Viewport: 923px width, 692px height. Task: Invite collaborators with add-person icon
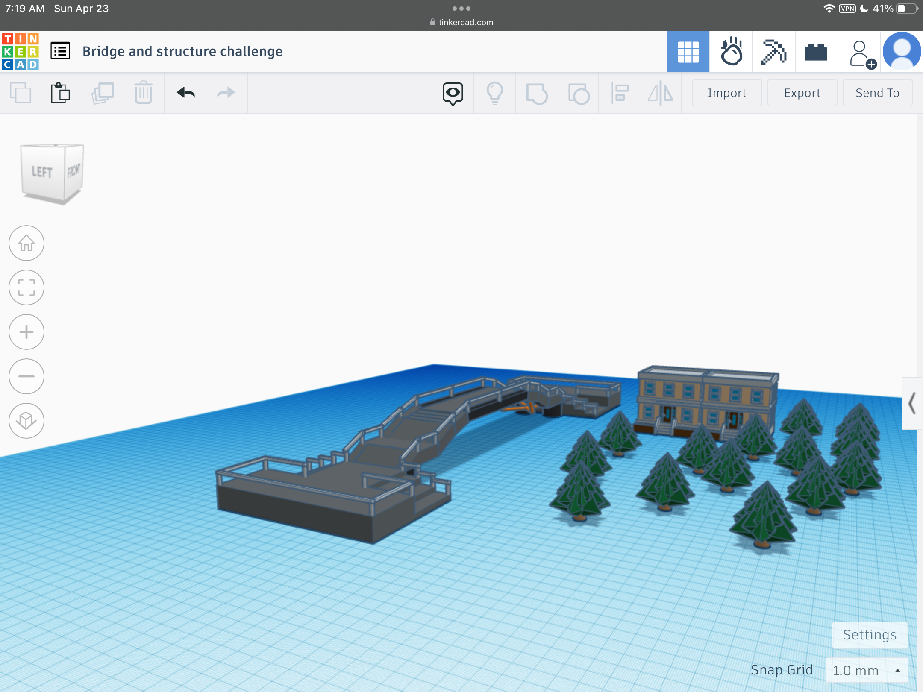tap(863, 55)
